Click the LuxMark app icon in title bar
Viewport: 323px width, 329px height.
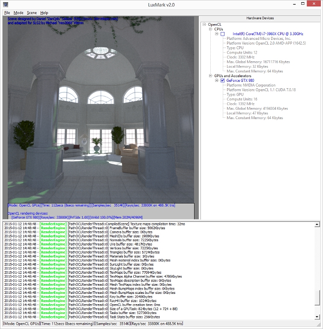(6, 5)
